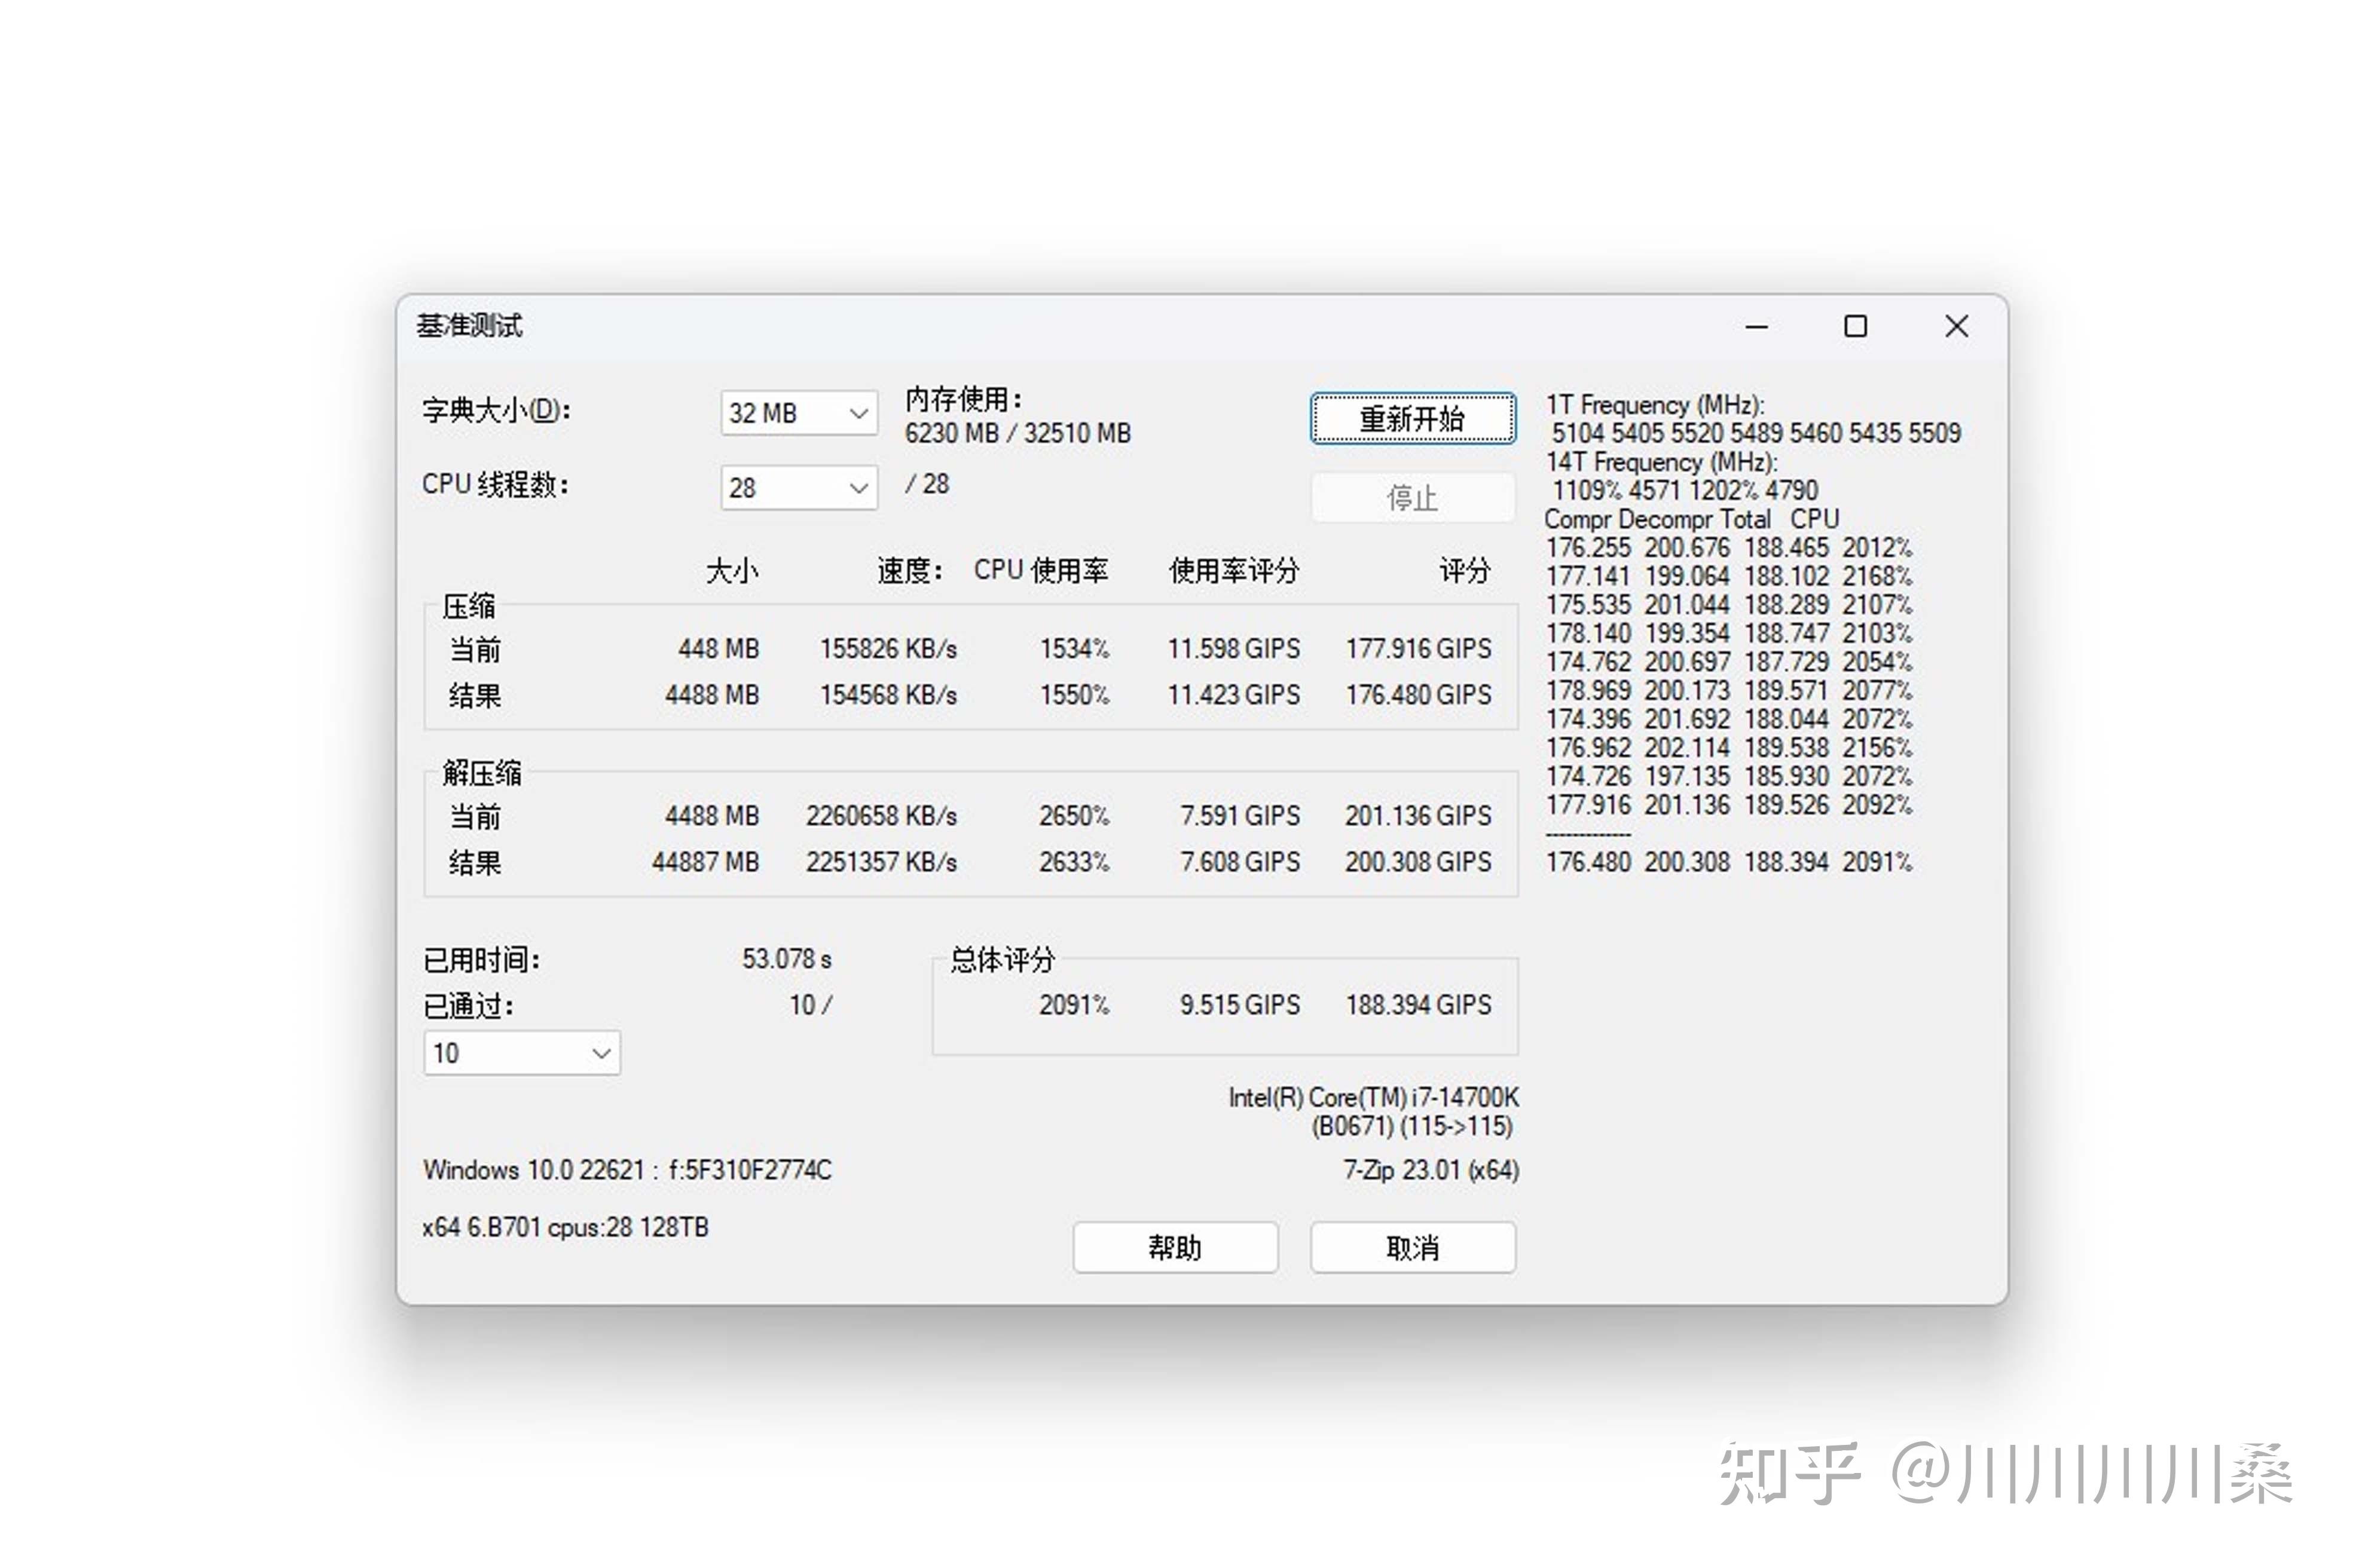The height and width of the screenshot is (1568, 2353).
Task: Minimize the benchmark window
Action: [x=1757, y=327]
